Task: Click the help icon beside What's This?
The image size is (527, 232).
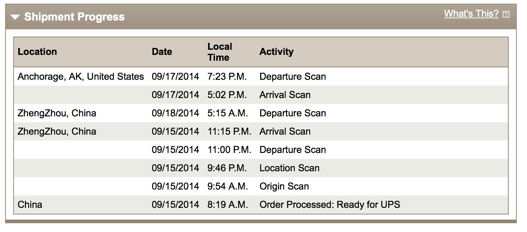Action: [506, 14]
